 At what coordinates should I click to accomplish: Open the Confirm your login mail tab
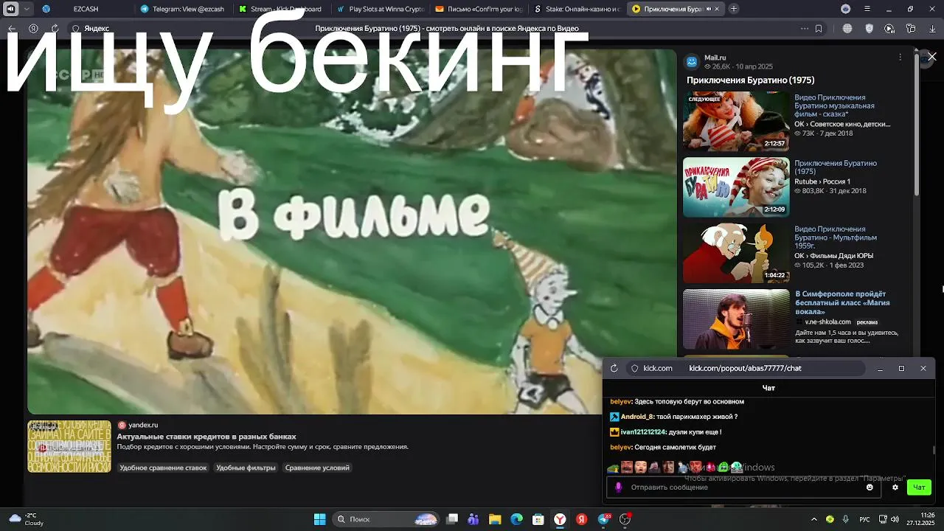coord(478,9)
